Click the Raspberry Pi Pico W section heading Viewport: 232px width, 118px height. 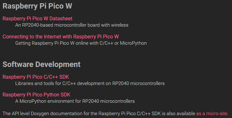[37, 6]
